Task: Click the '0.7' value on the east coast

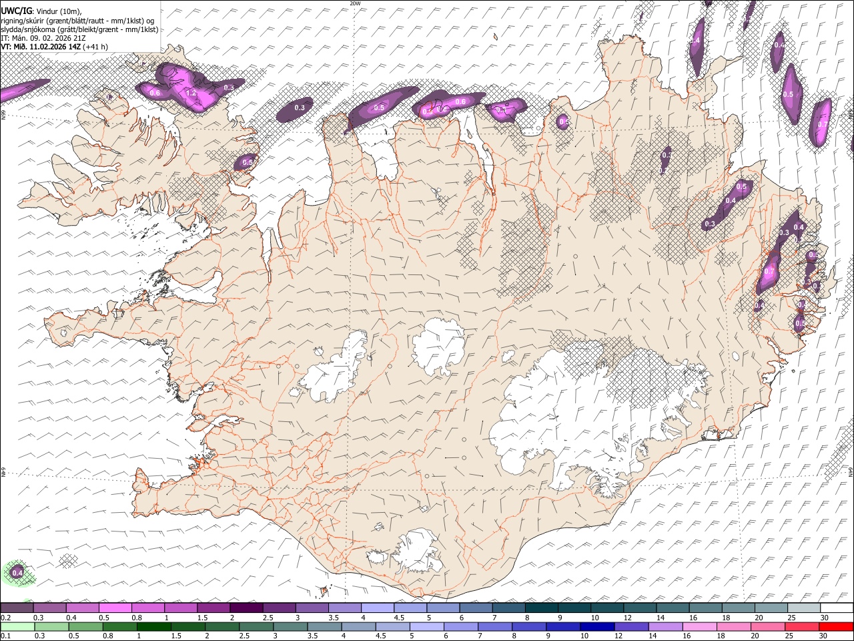Action: (769, 272)
